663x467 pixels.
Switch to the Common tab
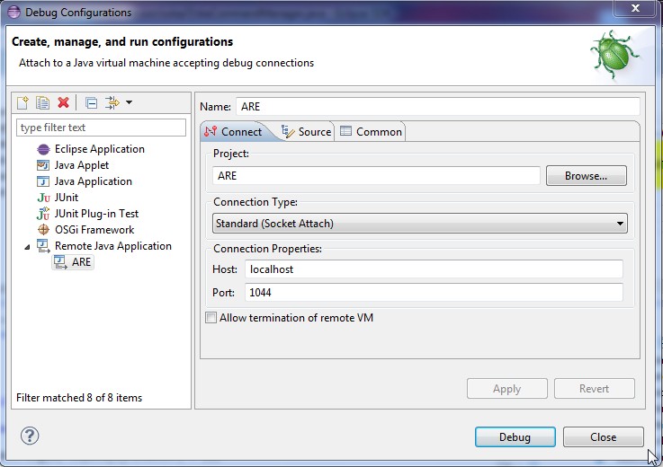coord(371,132)
